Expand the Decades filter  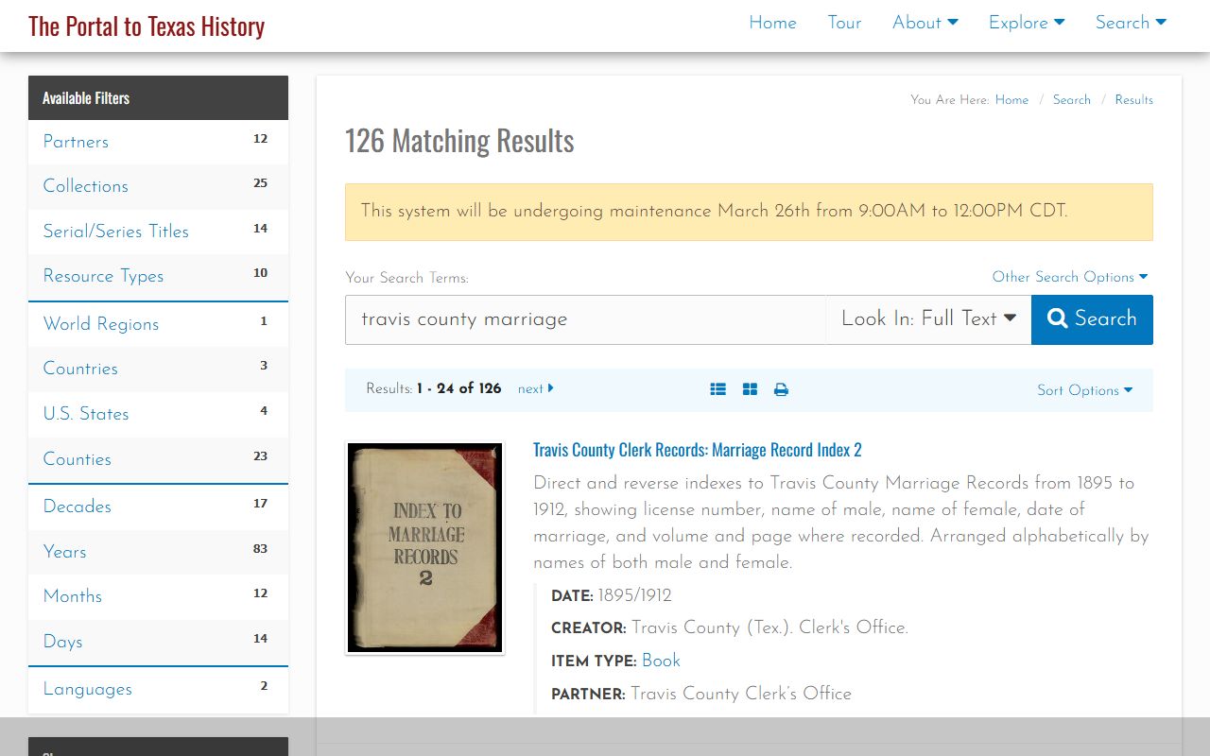[78, 507]
